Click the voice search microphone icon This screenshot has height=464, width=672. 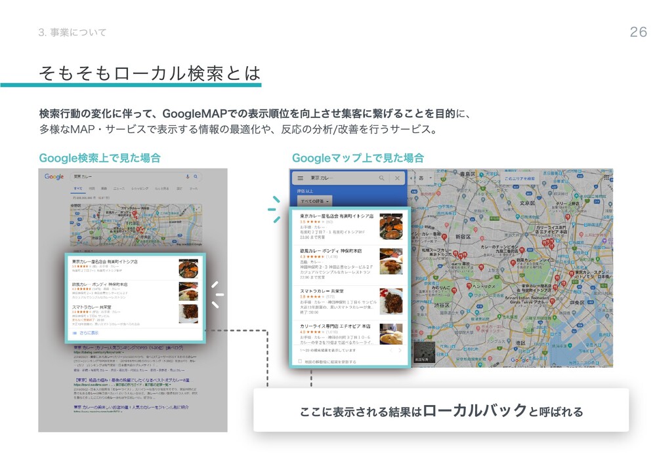pyautogui.click(x=188, y=176)
